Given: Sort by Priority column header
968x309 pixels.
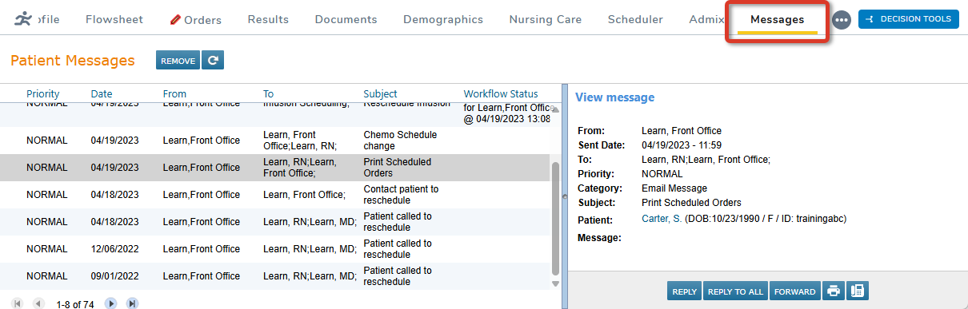Looking at the screenshot, I should (x=43, y=93).
